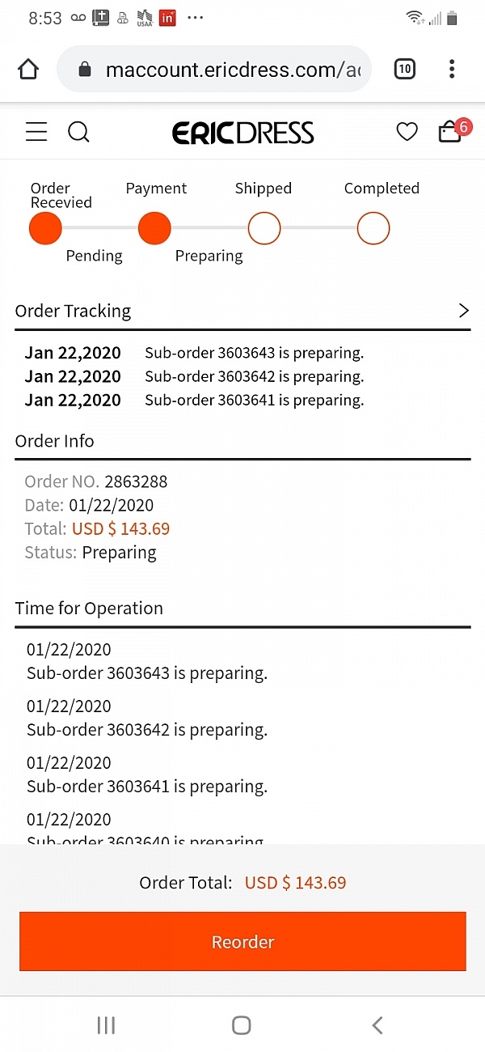Tap the site security padlock icon
Screen dimensions: 485x1052
(x=85, y=70)
